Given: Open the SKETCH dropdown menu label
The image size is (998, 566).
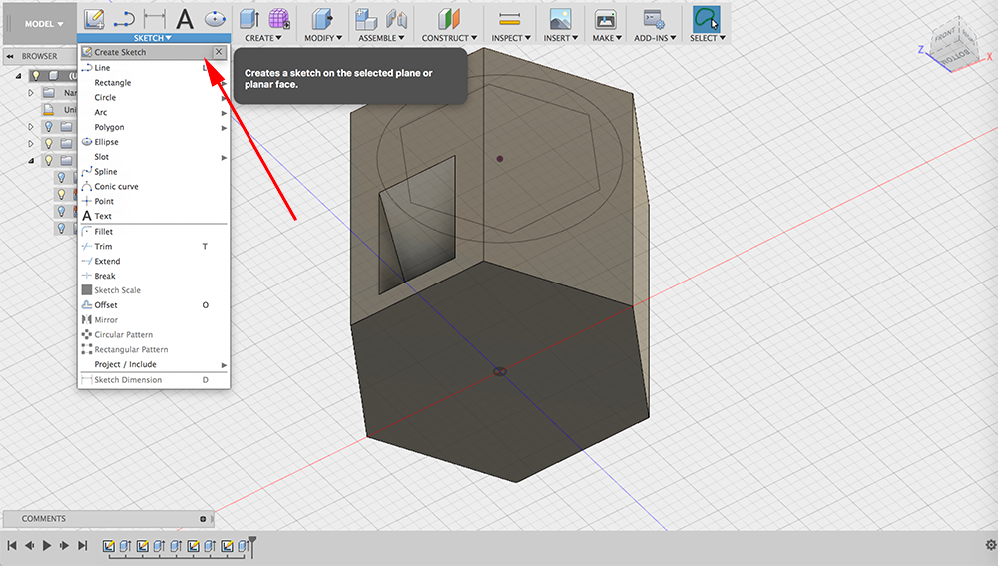Looking at the screenshot, I should coord(152,38).
